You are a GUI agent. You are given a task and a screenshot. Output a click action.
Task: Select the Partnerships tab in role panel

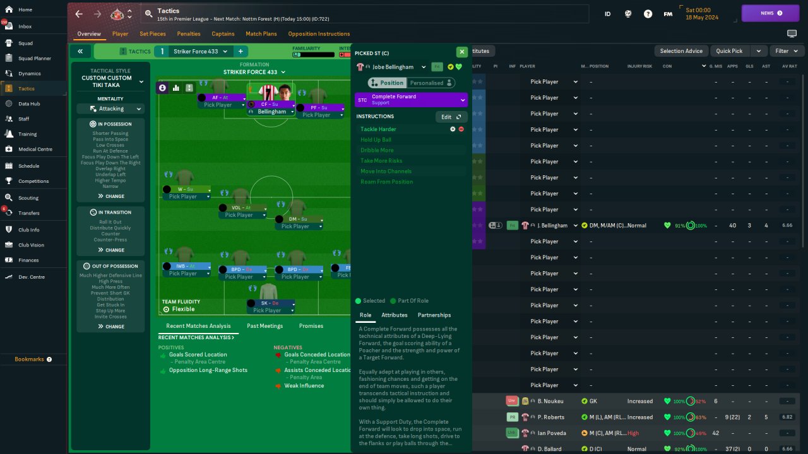(x=434, y=315)
